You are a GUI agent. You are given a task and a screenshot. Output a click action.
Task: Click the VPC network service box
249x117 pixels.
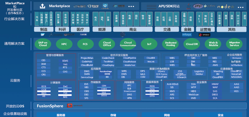tap(129, 85)
